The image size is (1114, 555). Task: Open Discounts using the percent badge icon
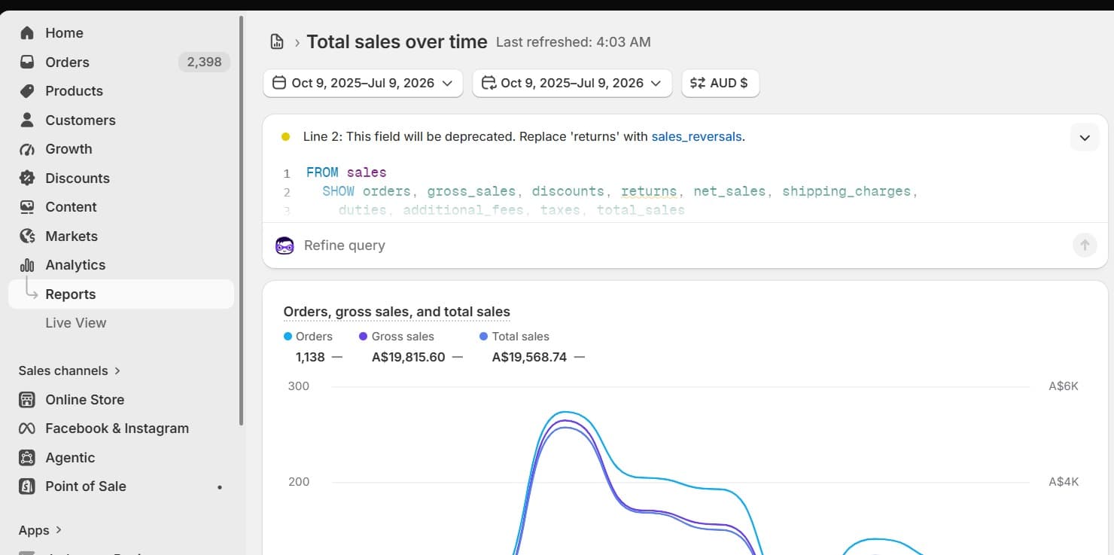pyautogui.click(x=27, y=178)
